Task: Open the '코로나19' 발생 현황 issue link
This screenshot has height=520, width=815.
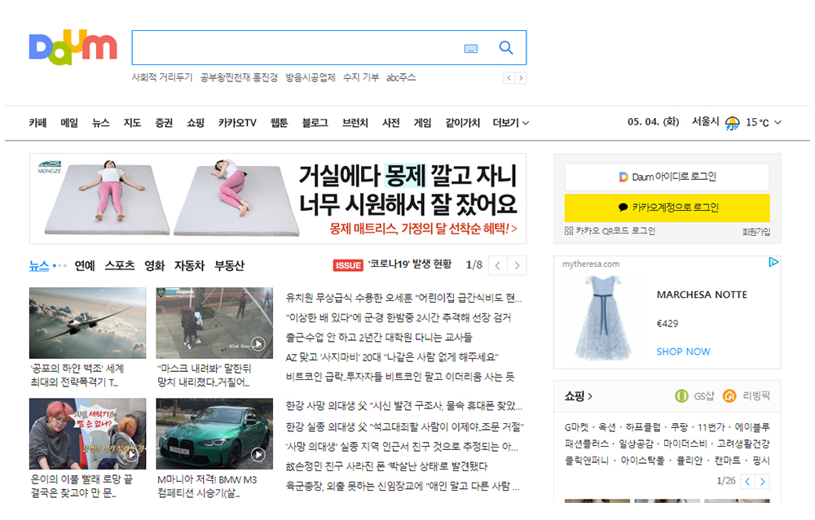Action: 410,264
